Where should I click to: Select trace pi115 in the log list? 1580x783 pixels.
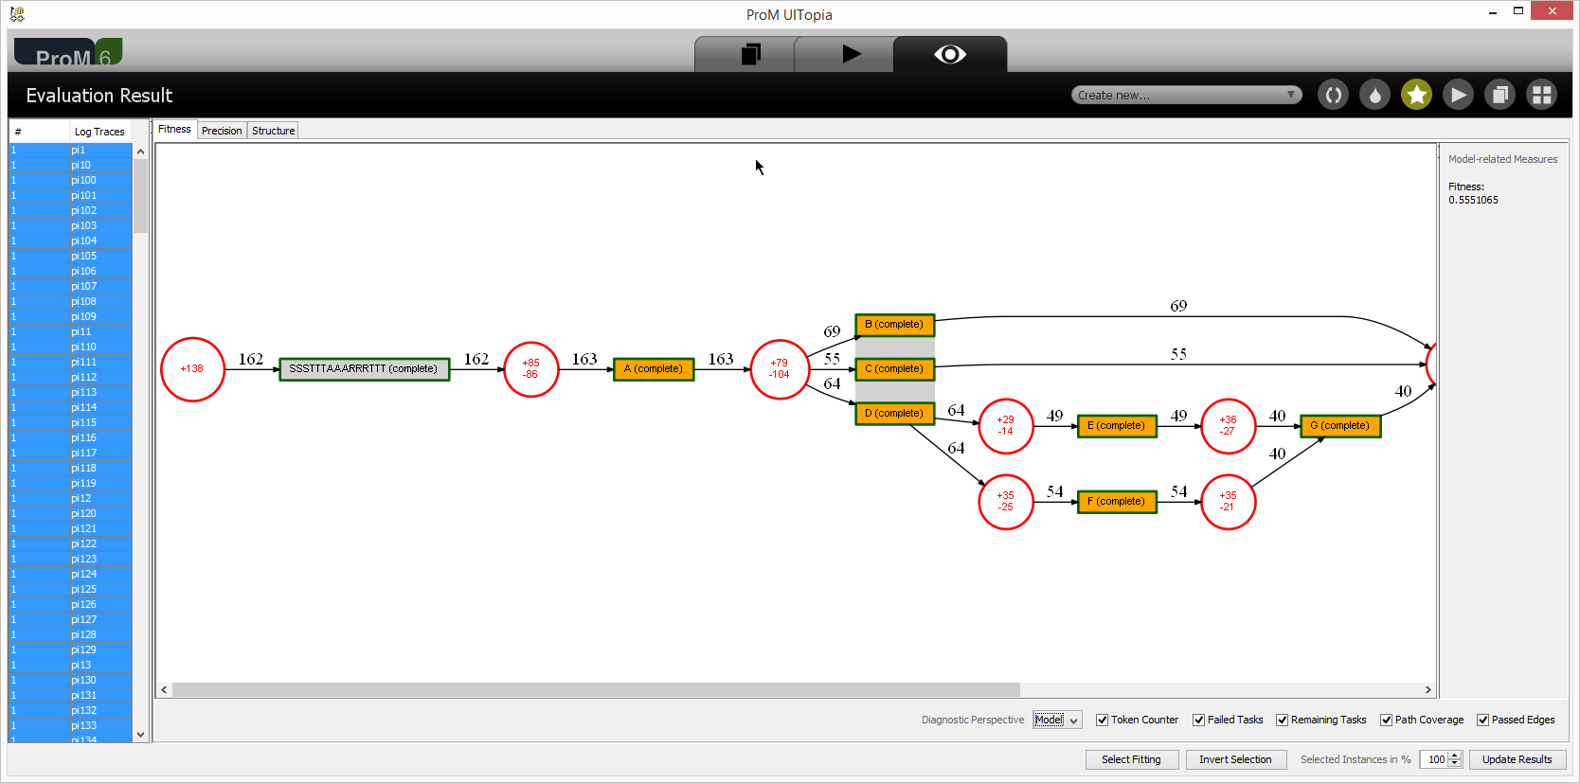(71, 422)
